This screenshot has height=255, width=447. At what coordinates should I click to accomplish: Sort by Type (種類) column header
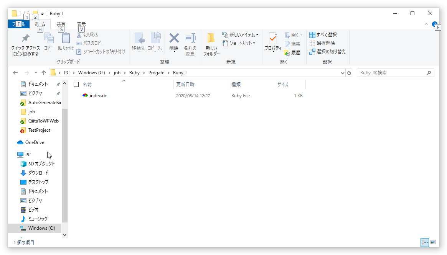point(236,85)
